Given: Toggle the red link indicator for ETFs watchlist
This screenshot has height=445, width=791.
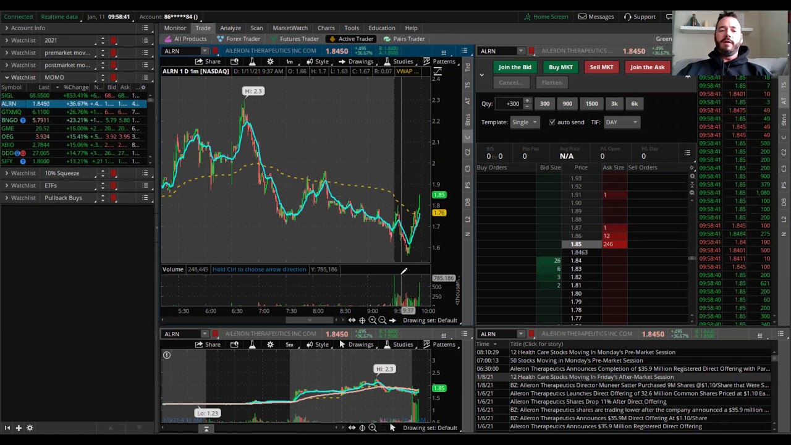Looking at the screenshot, I should point(114,185).
